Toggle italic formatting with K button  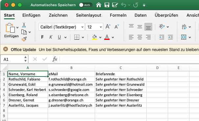51,37
